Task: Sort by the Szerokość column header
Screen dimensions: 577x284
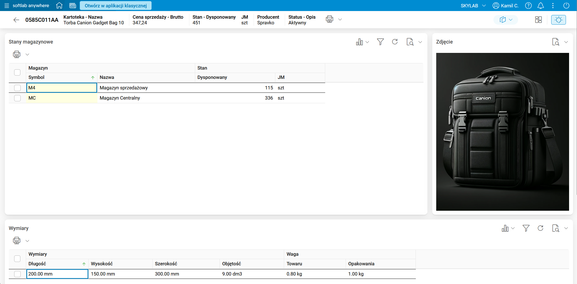Action: [x=186, y=264]
